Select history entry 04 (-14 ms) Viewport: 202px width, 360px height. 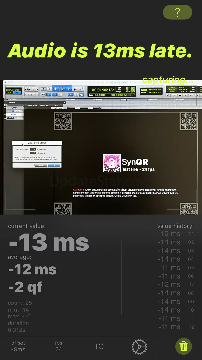(176, 259)
